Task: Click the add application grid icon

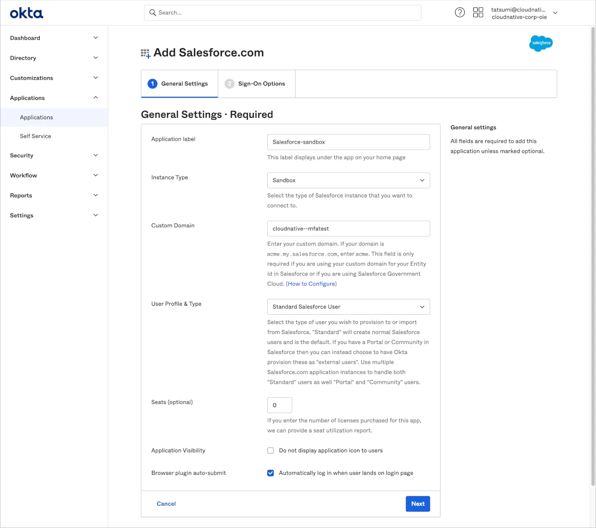Action: (x=146, y=54)
